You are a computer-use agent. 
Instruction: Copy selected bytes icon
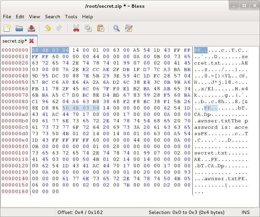[88, 28]
